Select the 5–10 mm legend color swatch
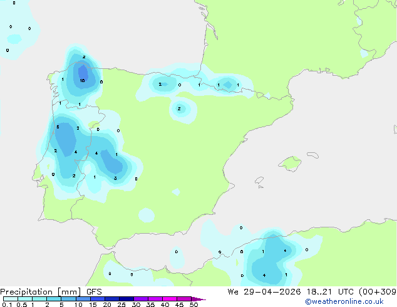397x307 pixels. [x=68, y=299]
